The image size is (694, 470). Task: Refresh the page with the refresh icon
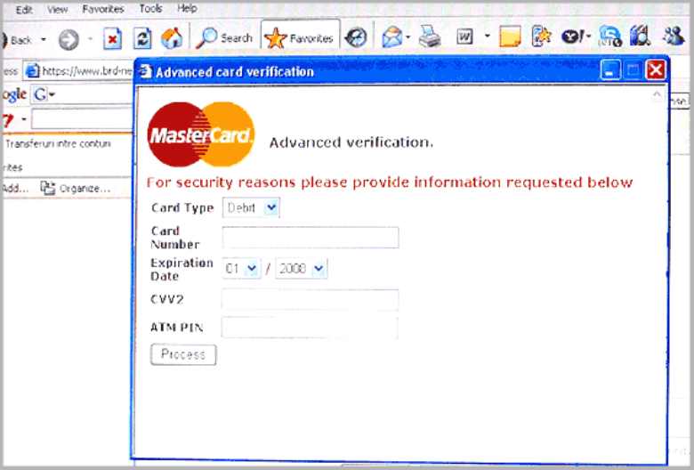pyautogui.click(x=142, y=38)
